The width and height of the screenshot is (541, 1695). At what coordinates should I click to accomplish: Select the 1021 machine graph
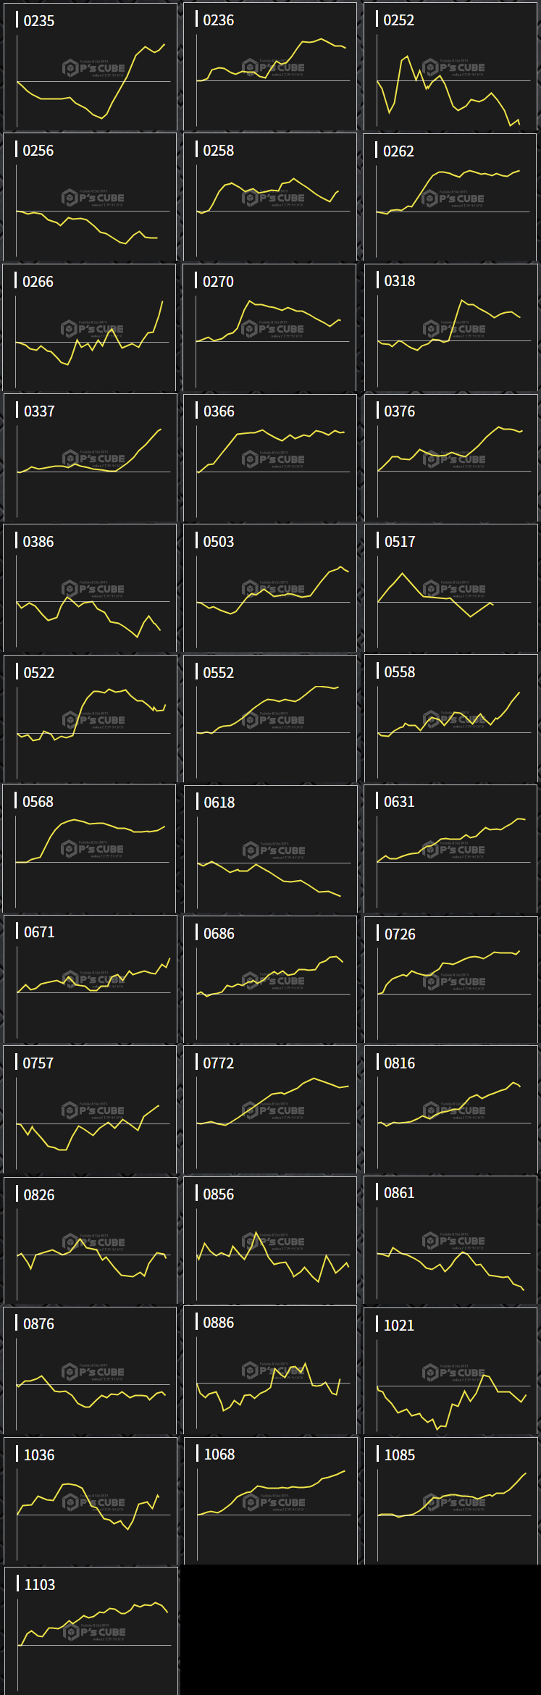tap(450, 1371)
